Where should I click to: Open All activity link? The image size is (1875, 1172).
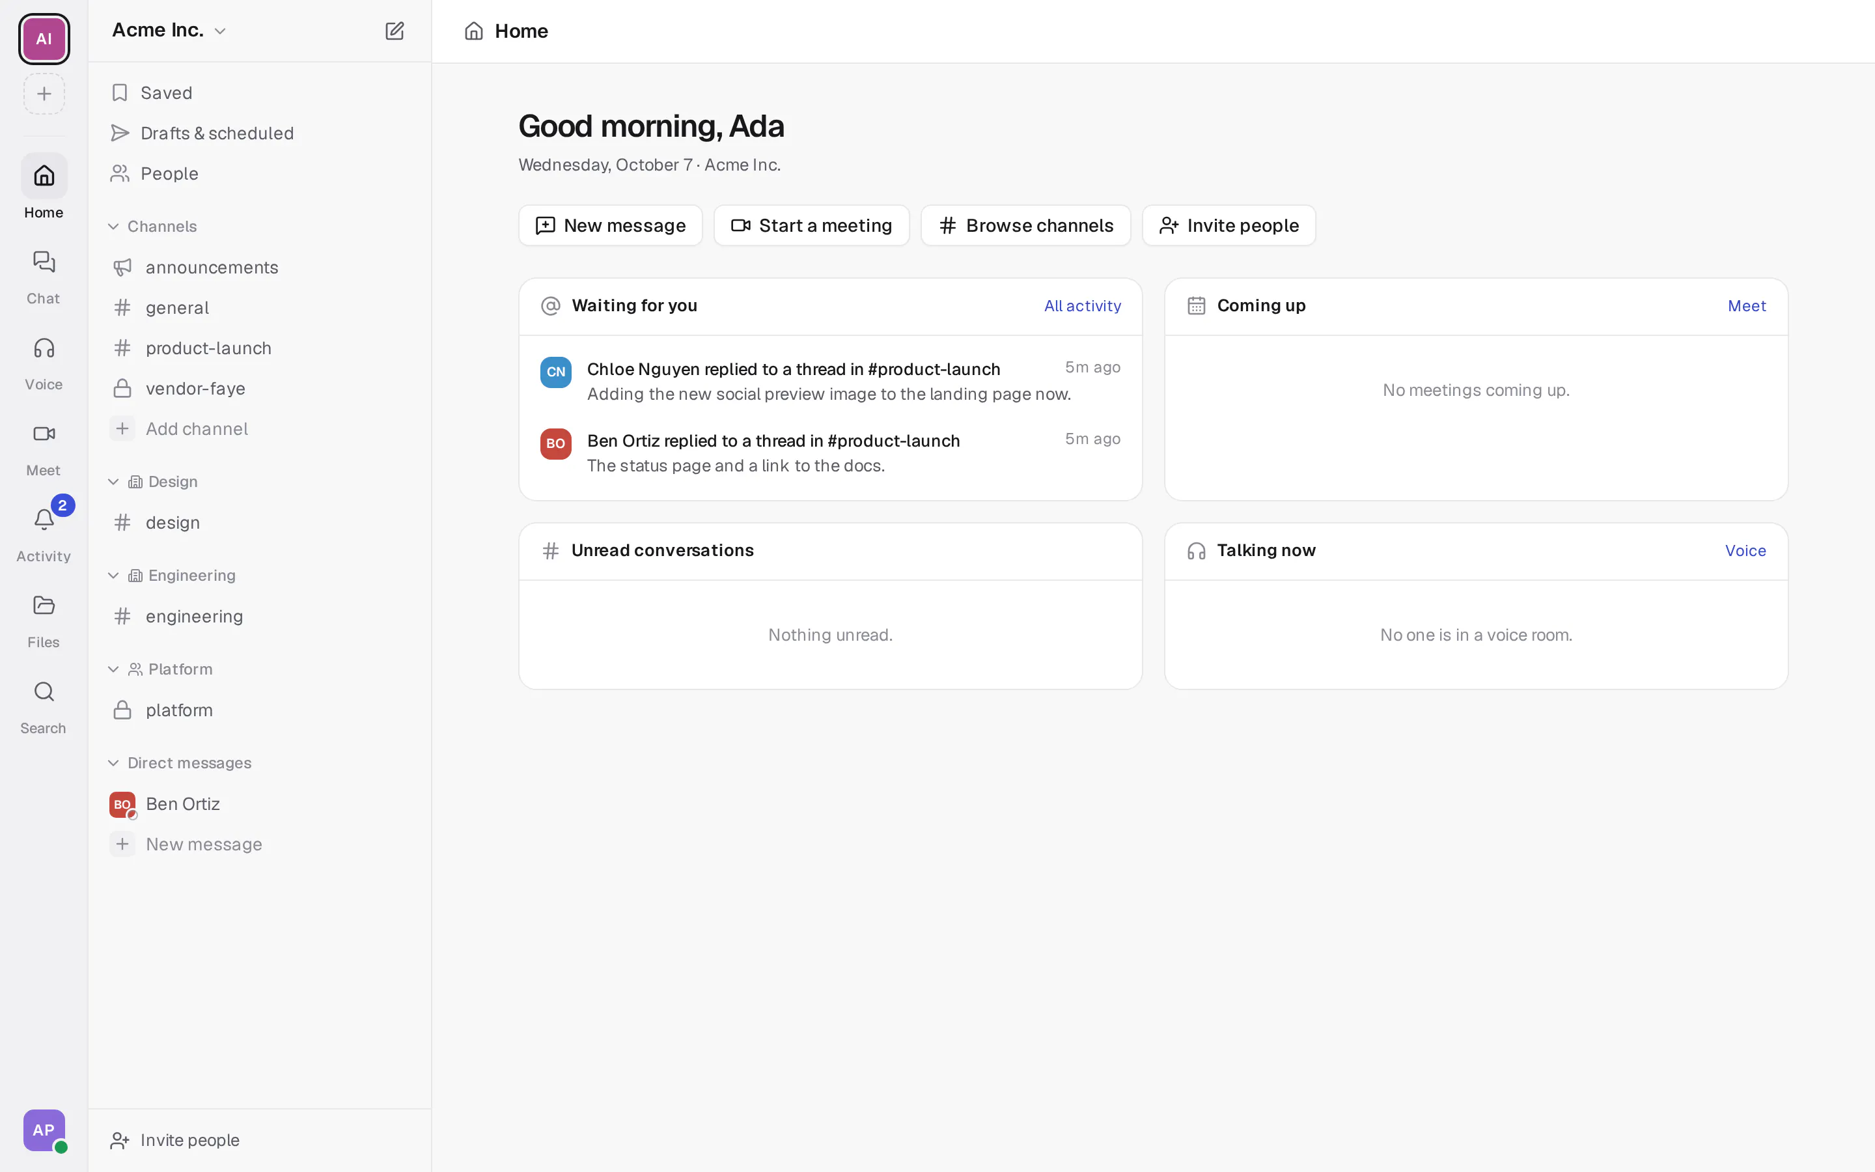point(1083,305)
